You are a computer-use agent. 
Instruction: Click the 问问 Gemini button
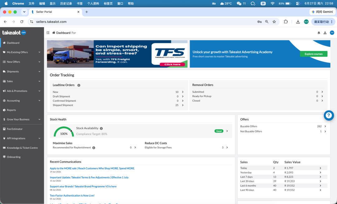[322, 12]
